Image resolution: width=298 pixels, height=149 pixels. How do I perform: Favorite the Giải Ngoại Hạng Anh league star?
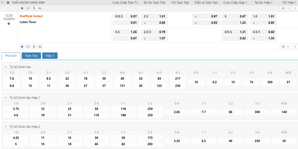click(8, 3)
